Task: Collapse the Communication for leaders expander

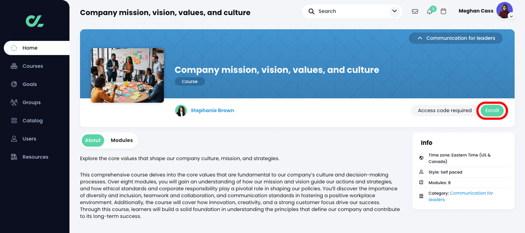Action: pyautogui.click(x=456, y=38)
